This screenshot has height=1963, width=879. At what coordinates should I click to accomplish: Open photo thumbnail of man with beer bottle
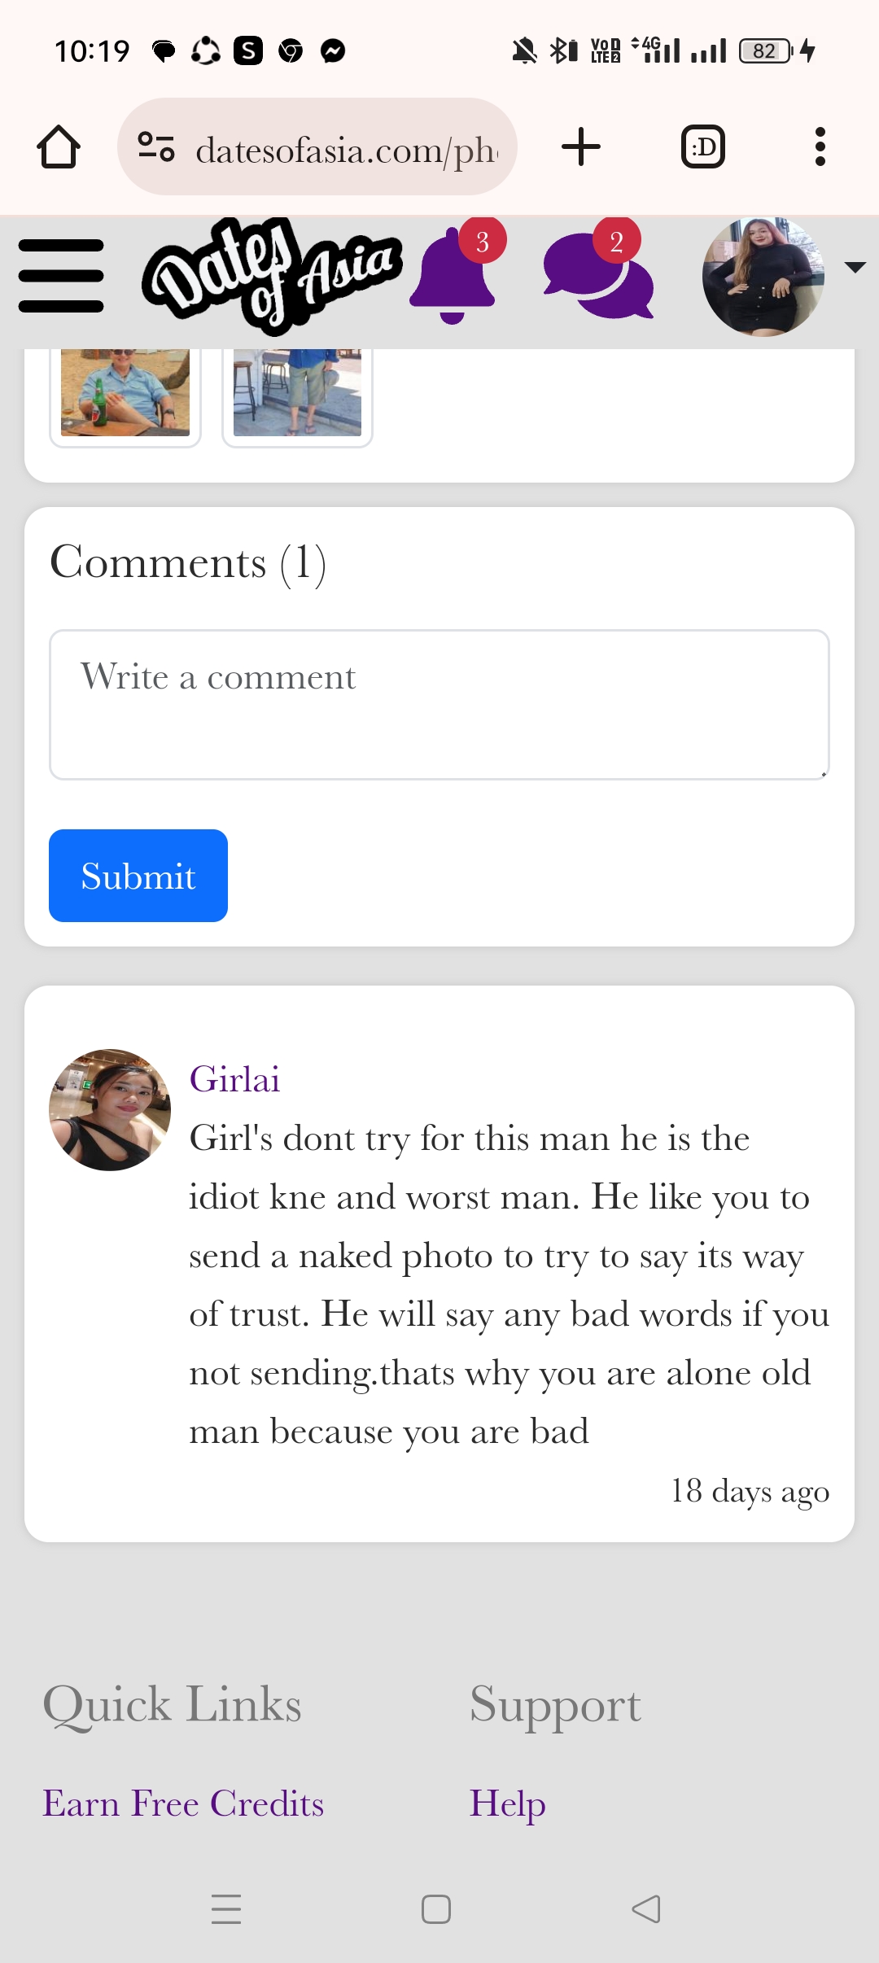pos(125,394)
